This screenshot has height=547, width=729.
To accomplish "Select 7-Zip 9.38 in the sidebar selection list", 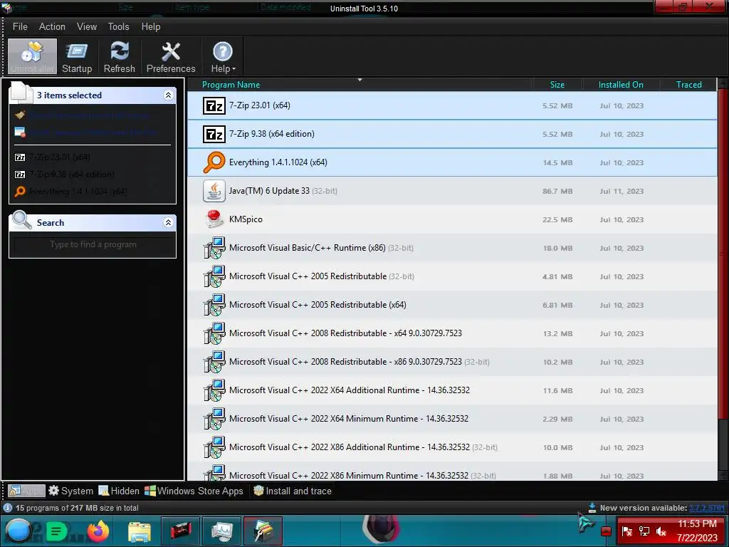I will pos(64,174).
